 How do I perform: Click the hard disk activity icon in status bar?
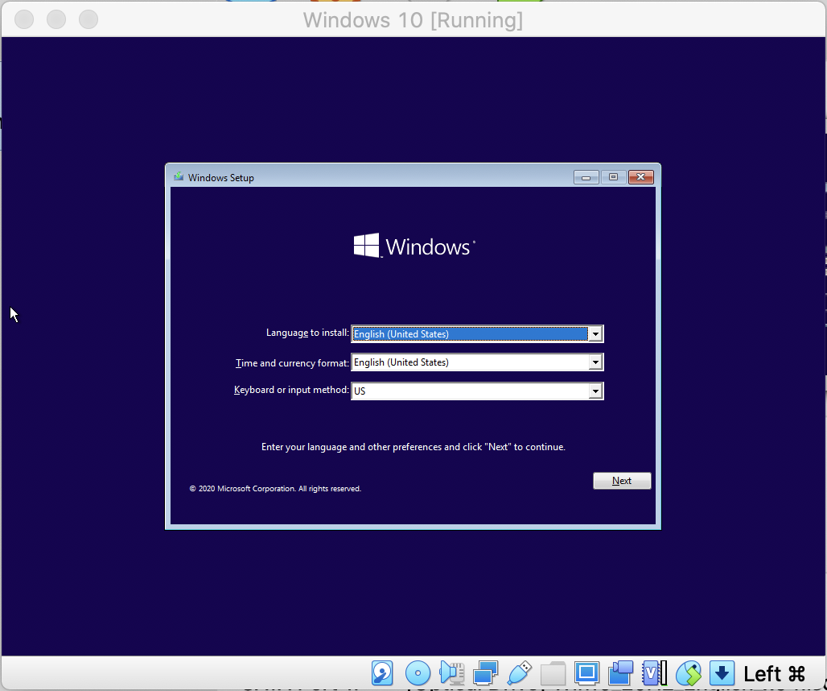382,673
